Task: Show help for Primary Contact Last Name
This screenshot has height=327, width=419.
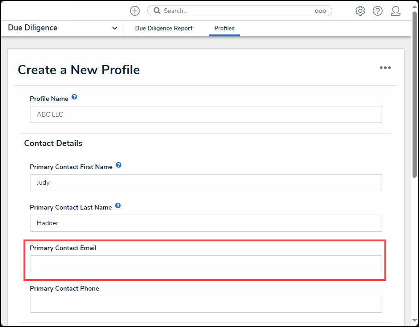Action: tap(118, 206)
